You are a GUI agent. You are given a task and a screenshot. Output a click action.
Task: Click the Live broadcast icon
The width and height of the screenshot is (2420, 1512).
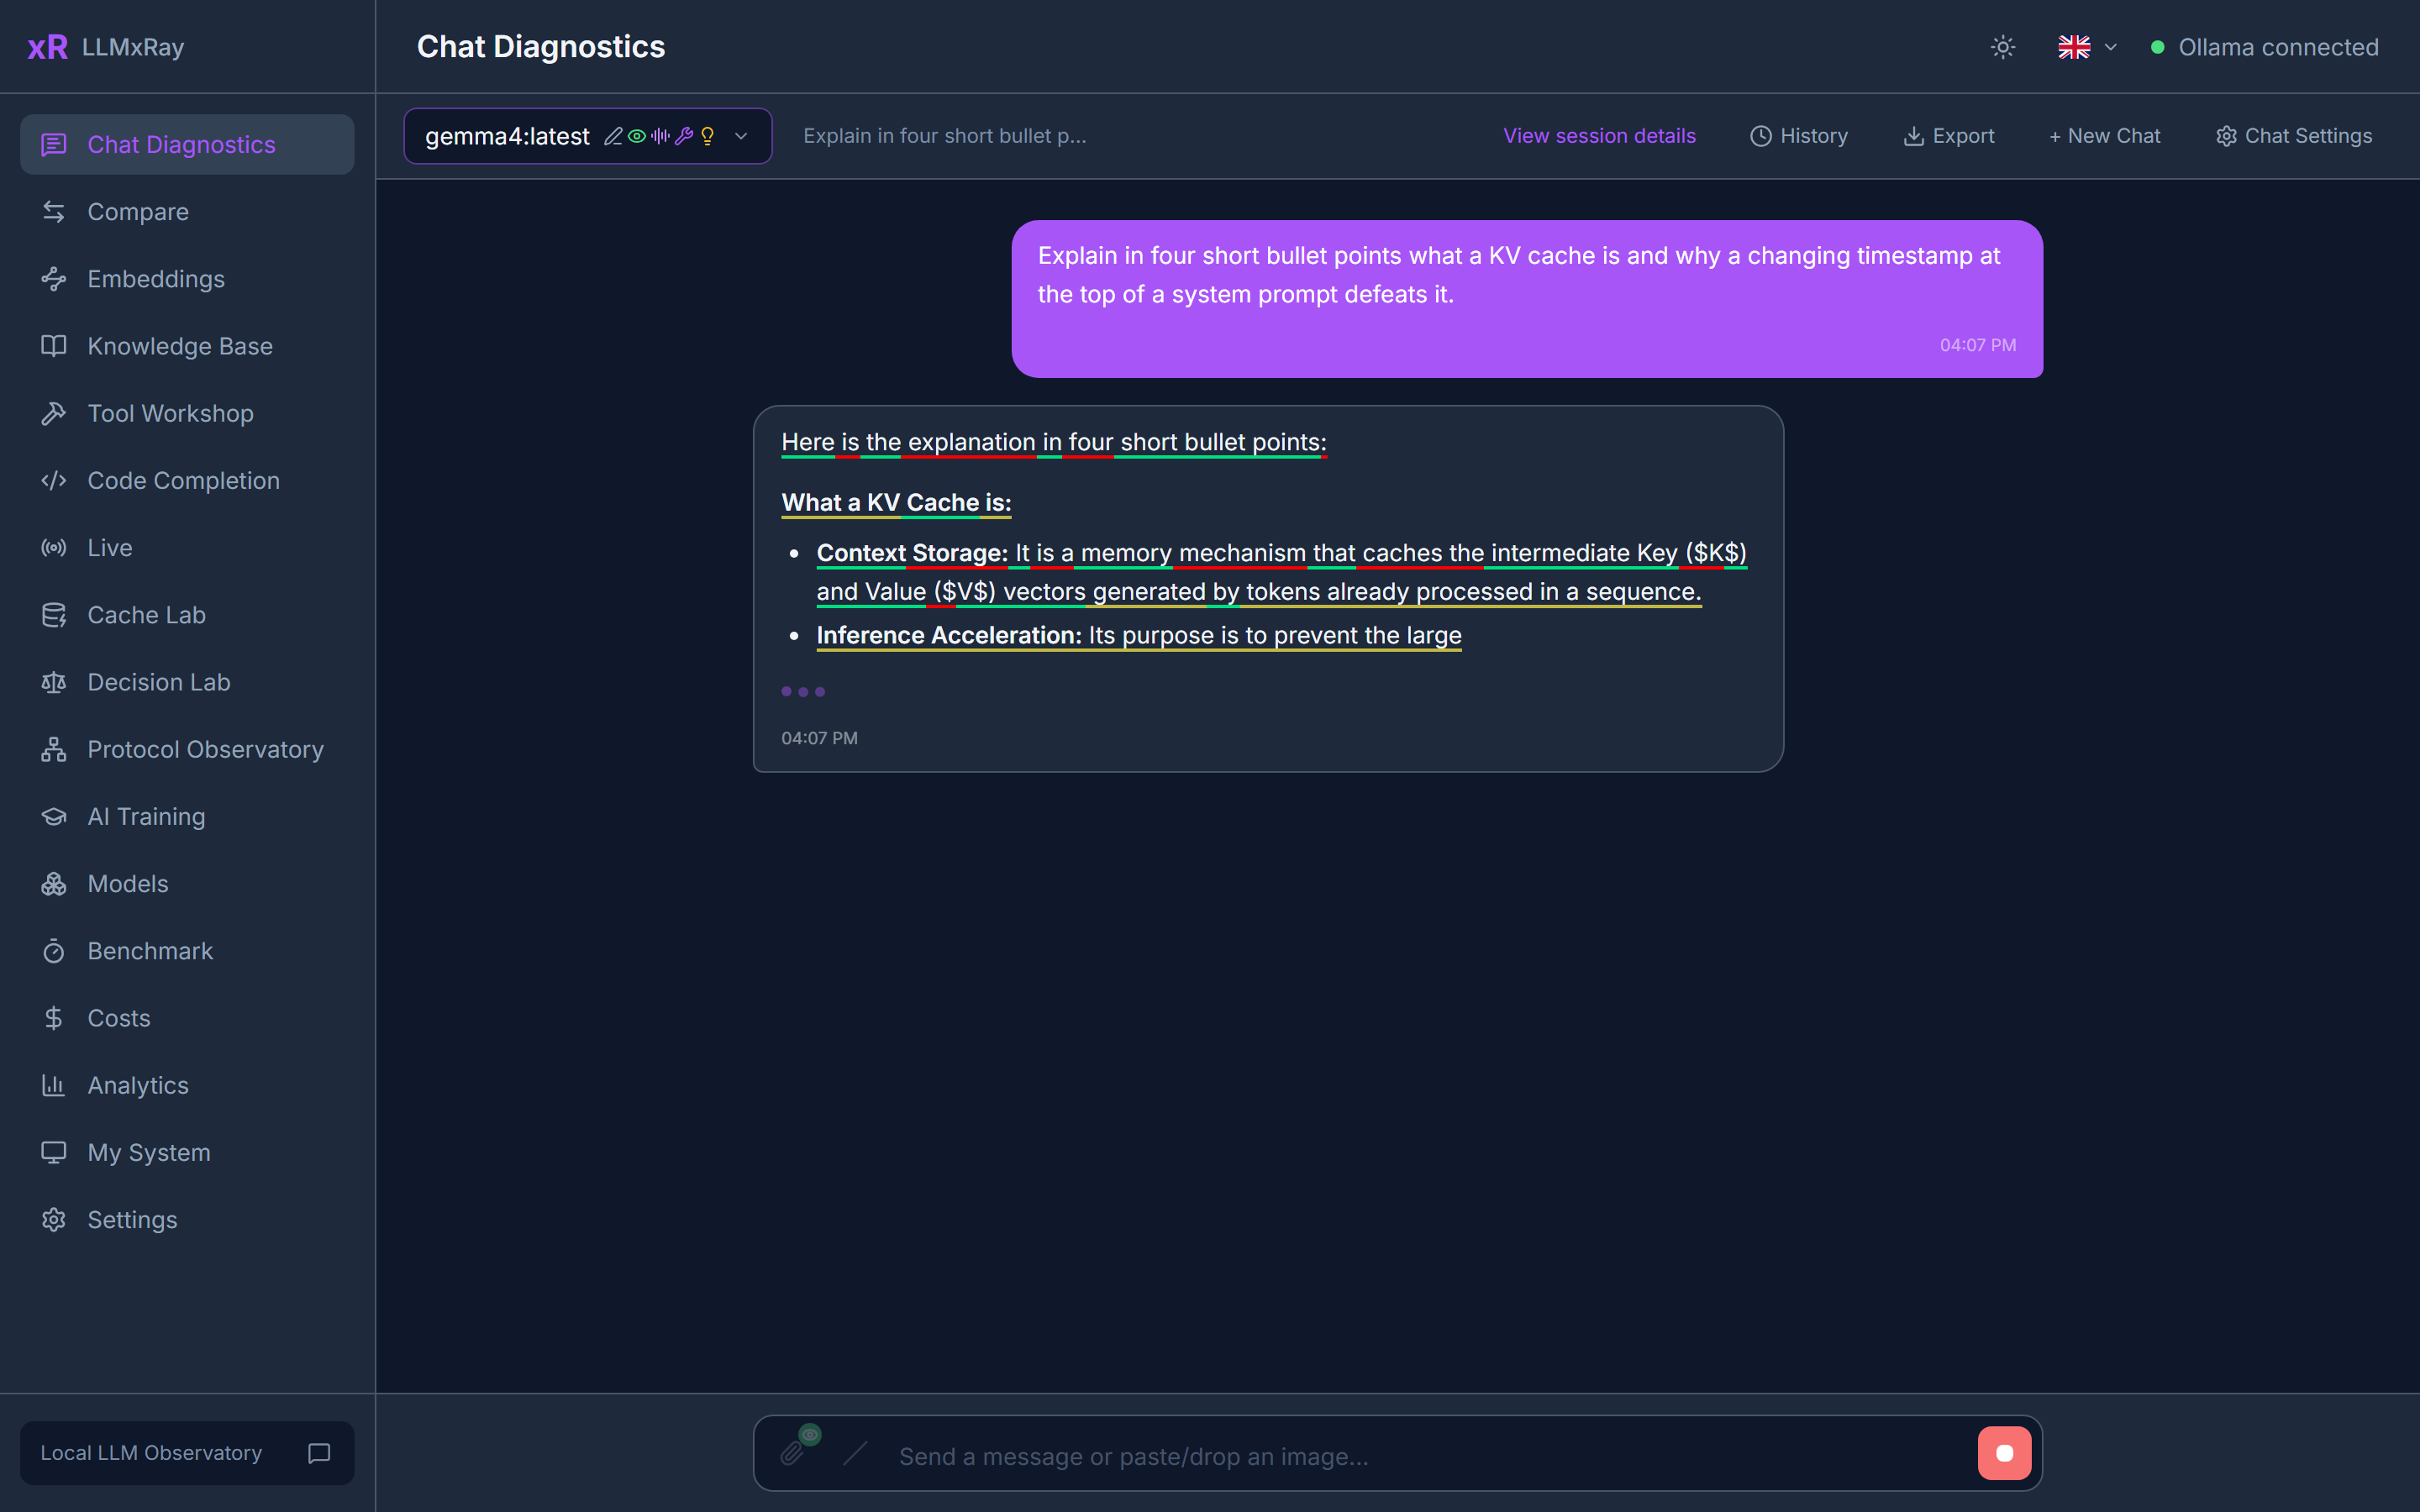[54, 548]
